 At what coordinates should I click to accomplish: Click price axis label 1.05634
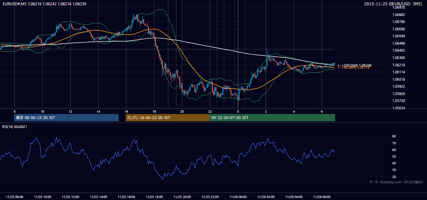click(399, 108)
